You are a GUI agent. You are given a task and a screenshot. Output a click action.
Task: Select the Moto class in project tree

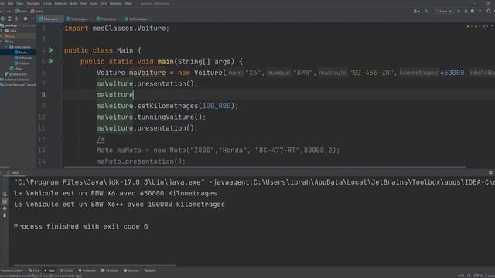21,53
